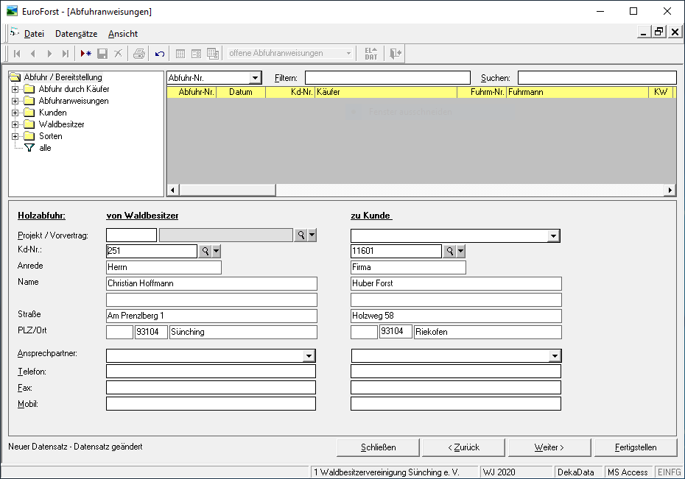685x479 pixels.
Task: Minimize the inner document window
Action: click(643, 32)
